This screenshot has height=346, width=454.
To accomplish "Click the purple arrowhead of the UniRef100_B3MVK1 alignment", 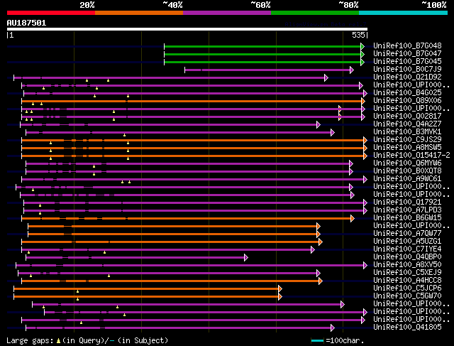I will (x=333, y=133).
